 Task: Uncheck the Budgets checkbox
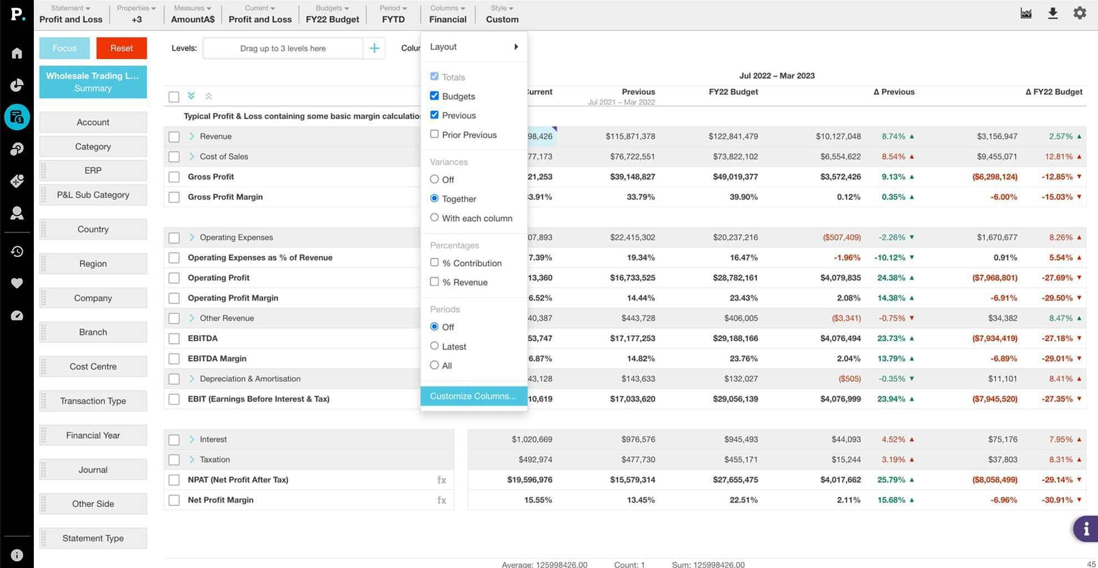pyautogui.click(x=434, y=96)
